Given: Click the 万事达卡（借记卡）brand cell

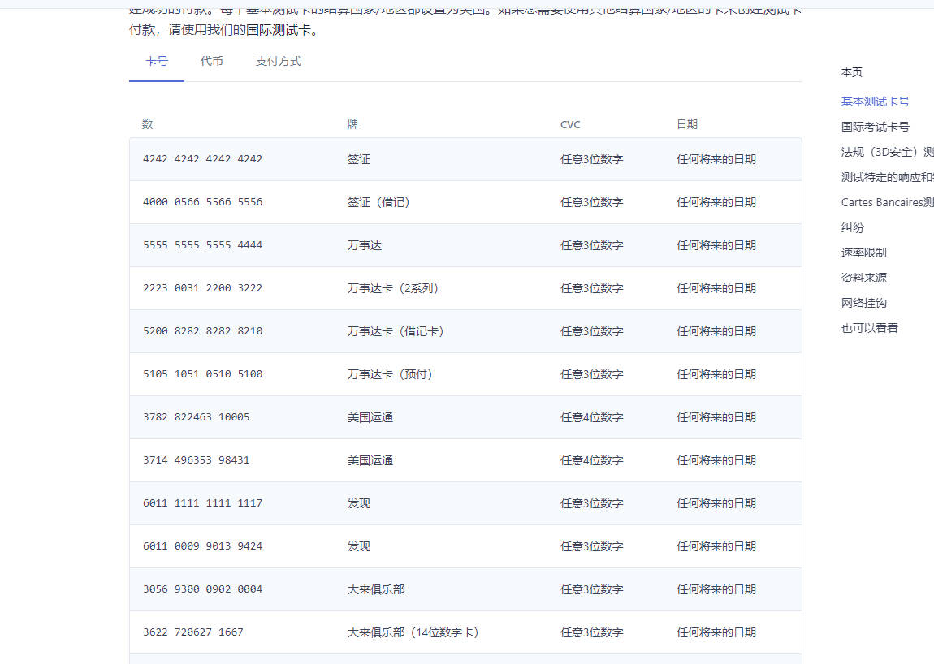Looking at the screenshot, I should pos(396,331).
